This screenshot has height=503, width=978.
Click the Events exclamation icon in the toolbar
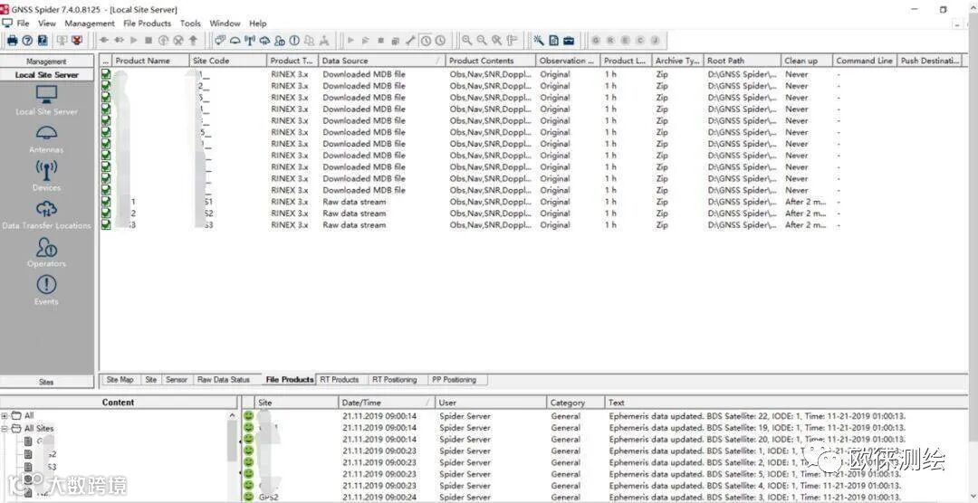point(294,41)
